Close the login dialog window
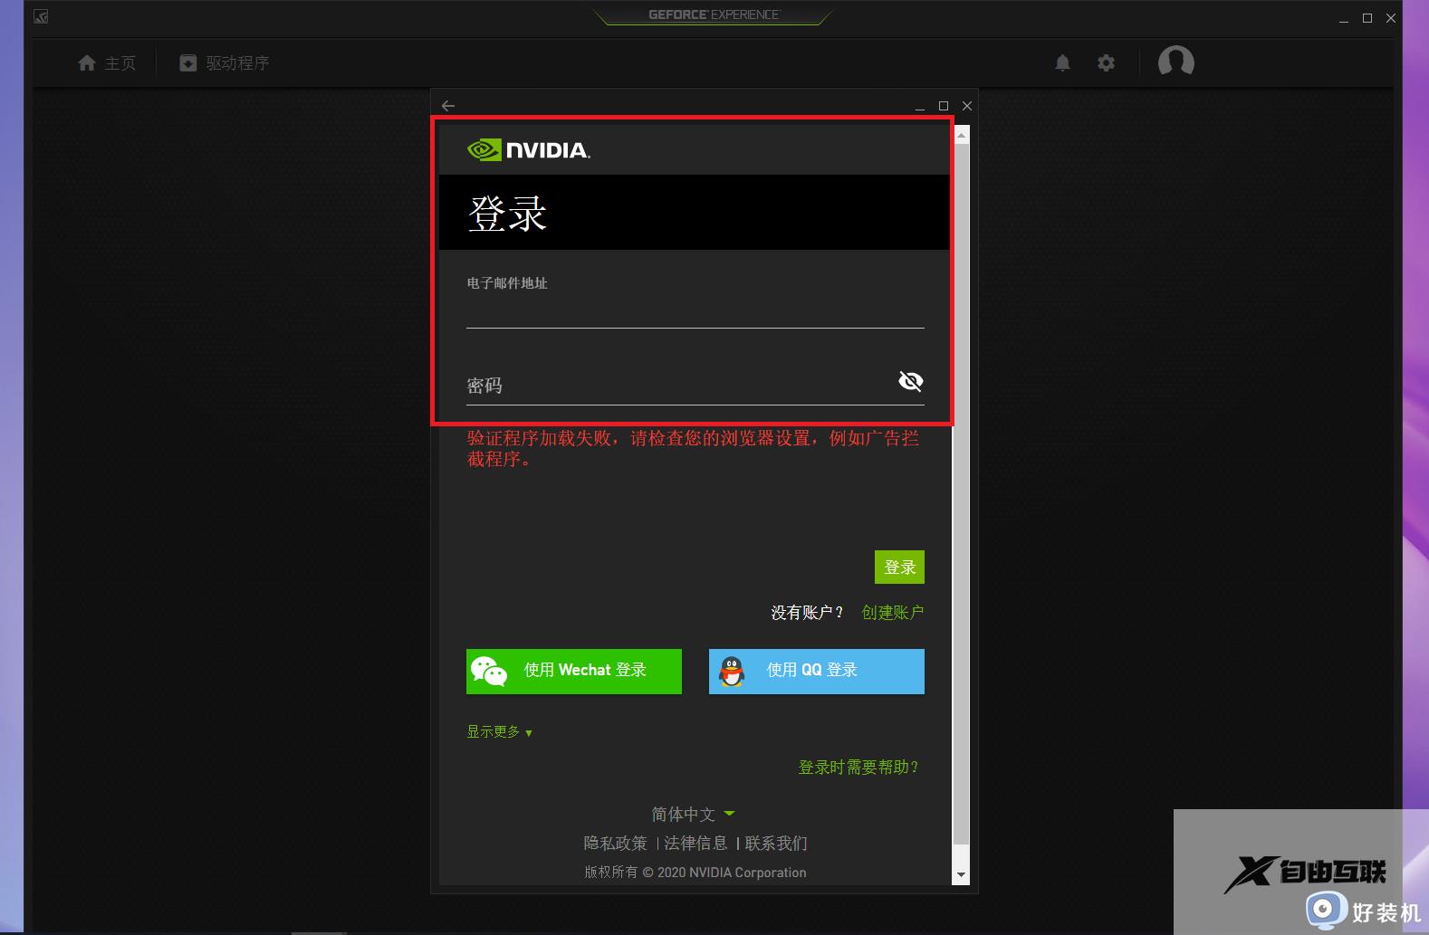The image size is (1429, 935). click(967, 106)
